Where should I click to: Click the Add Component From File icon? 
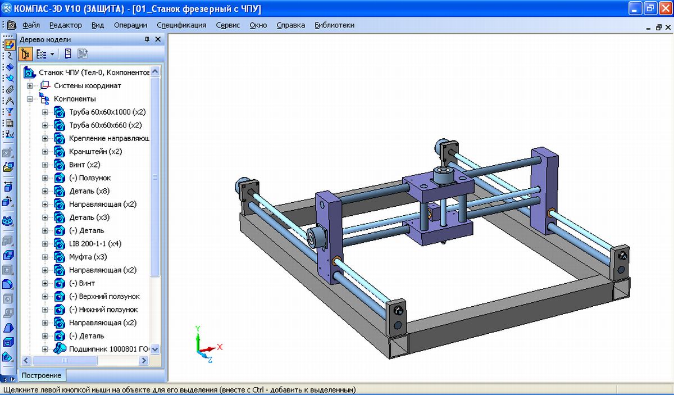8,166
